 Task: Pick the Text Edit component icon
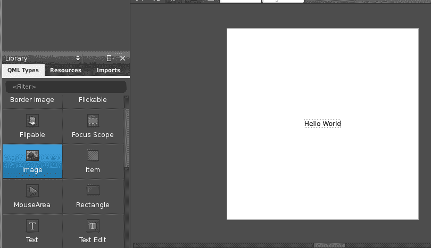point(93,226)
